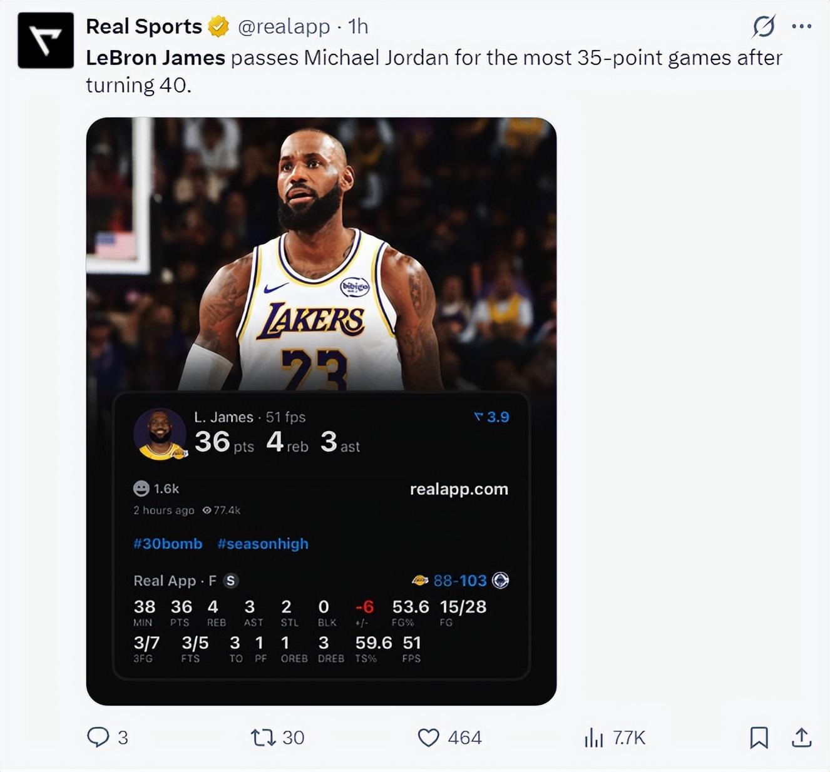Image resolution: width=830 pixels, height=772 pixels.
Task: Click the #seasonhigh hashtag
Action: [x=263, y=544]
